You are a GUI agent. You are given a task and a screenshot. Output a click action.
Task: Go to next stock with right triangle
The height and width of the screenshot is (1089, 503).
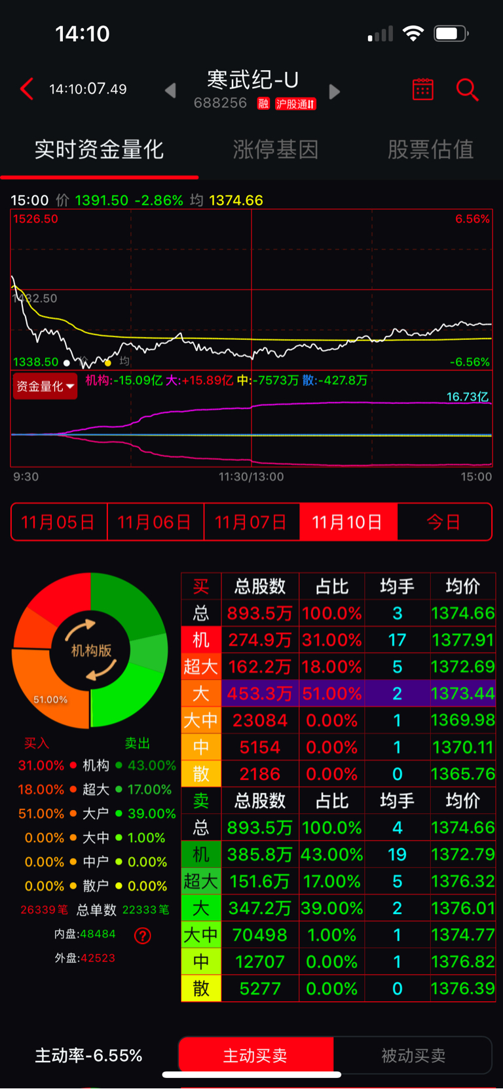[x=334, y=92]
